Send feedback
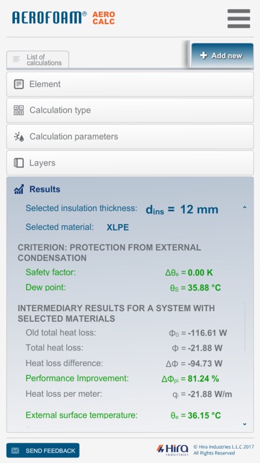This screenshot has height=463, width=260. click(x=43, y=451)
